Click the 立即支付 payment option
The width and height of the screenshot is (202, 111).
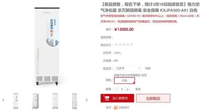(122, 107)
